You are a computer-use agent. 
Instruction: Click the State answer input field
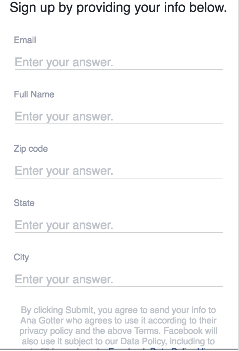pyautogui.click(x=119, y=225)
